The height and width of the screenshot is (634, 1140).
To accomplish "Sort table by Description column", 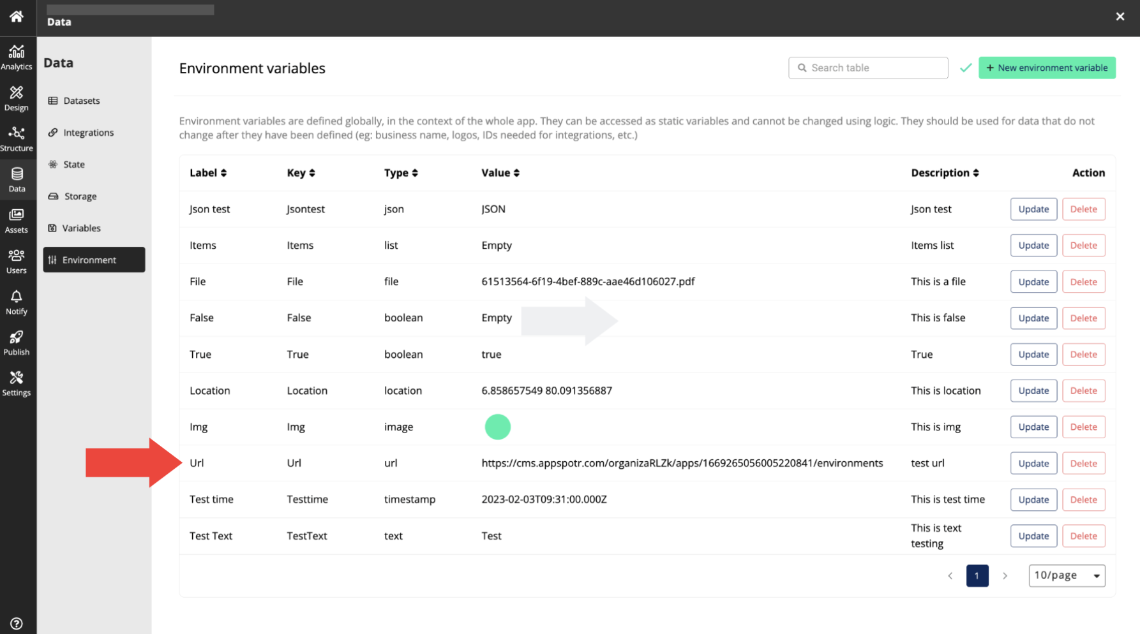I will point(945,173).
